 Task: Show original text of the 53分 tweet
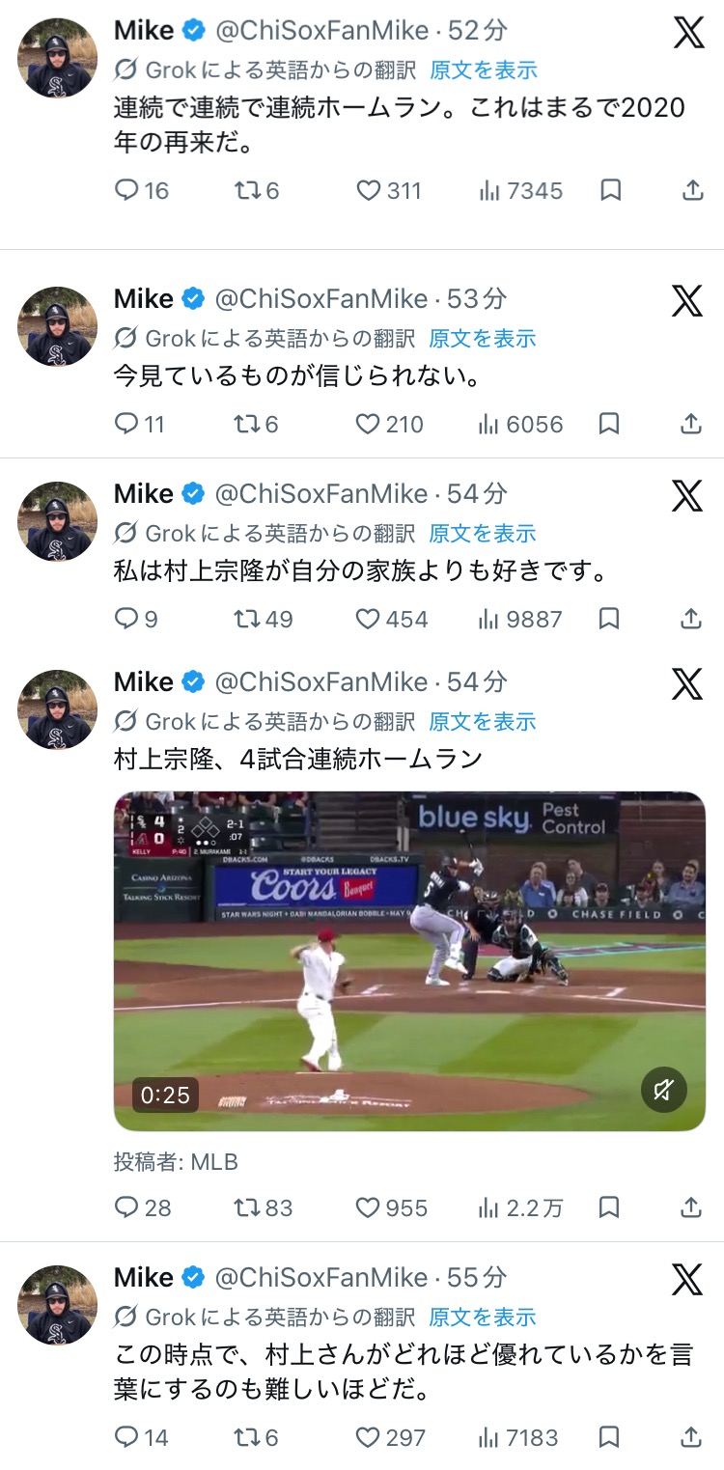coord(483,338)
